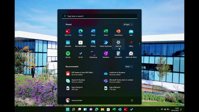
Task: Open Search from the taskbar
Action: 73,109
